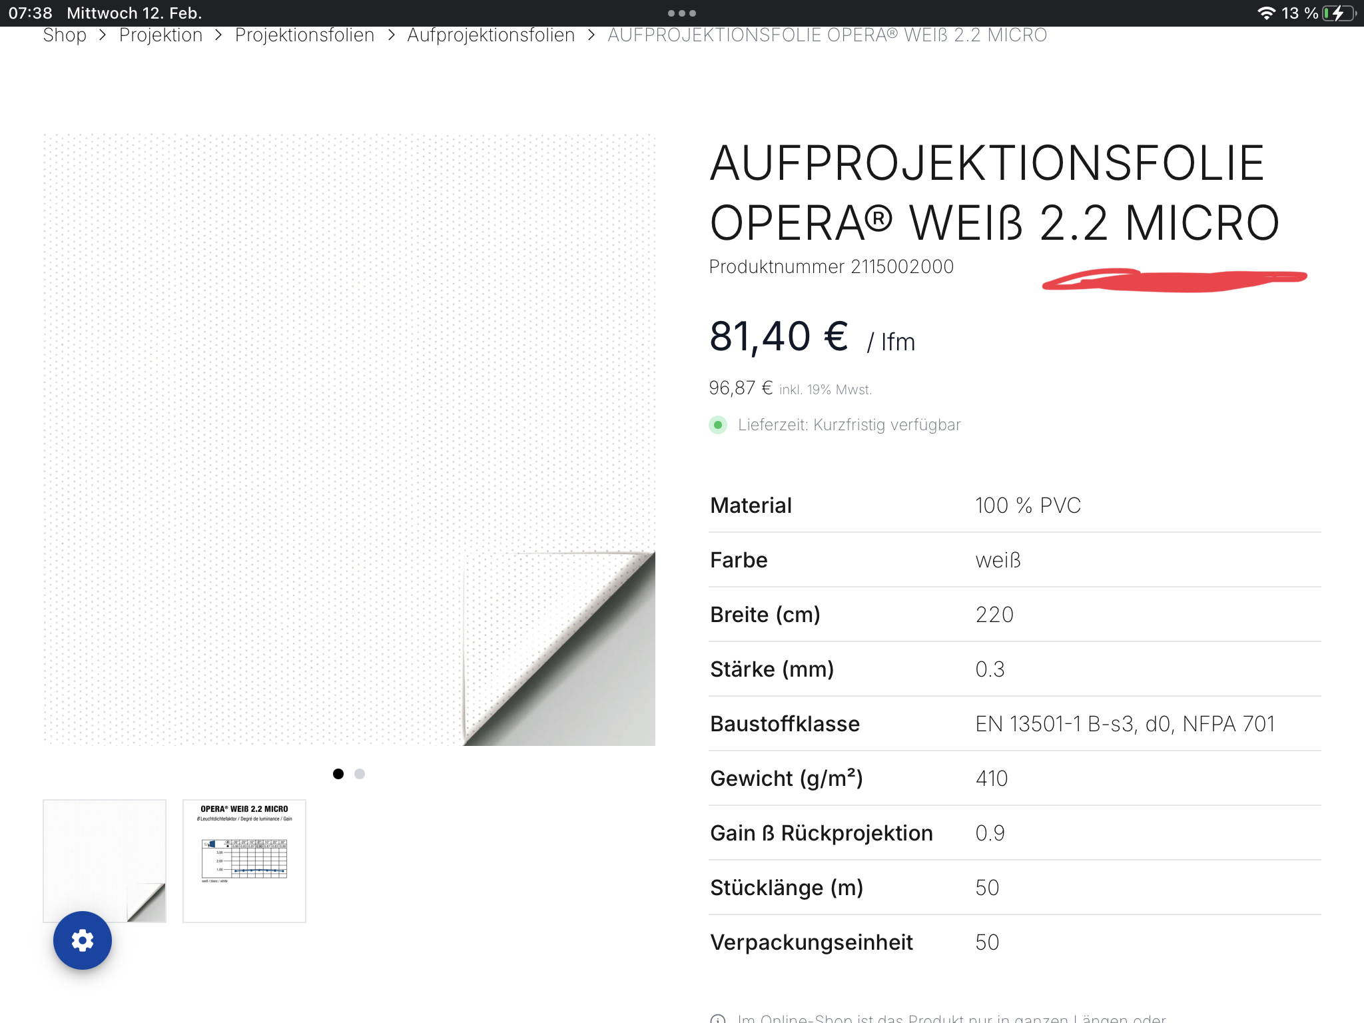Click the product title heading
Viewport: 1364px width, 1023px height.
click(994, 193)
